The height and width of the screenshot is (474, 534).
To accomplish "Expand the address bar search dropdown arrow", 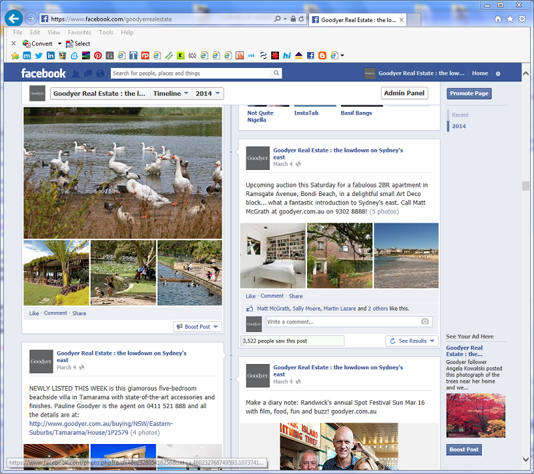I will [285, 19].
